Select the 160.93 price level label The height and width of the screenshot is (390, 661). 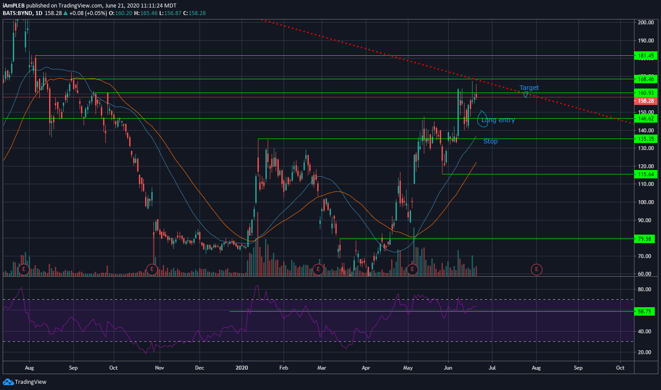tap(646, 93)
